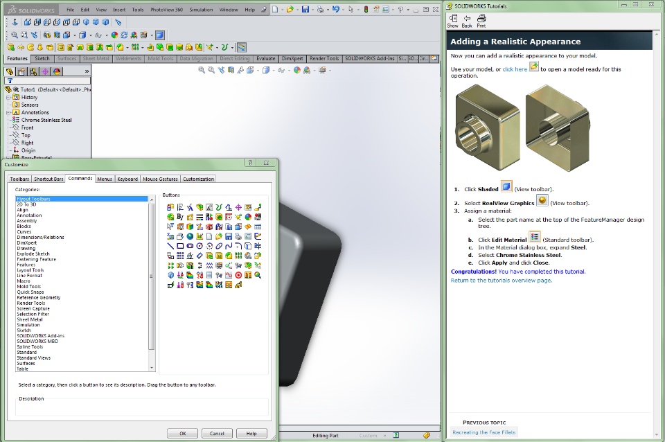Open the dropdown arrow beside Open icon

click(298, 9)
